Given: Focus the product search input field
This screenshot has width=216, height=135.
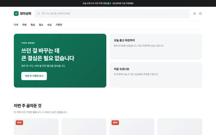Looking at the screenshot, I should point(112,13).
